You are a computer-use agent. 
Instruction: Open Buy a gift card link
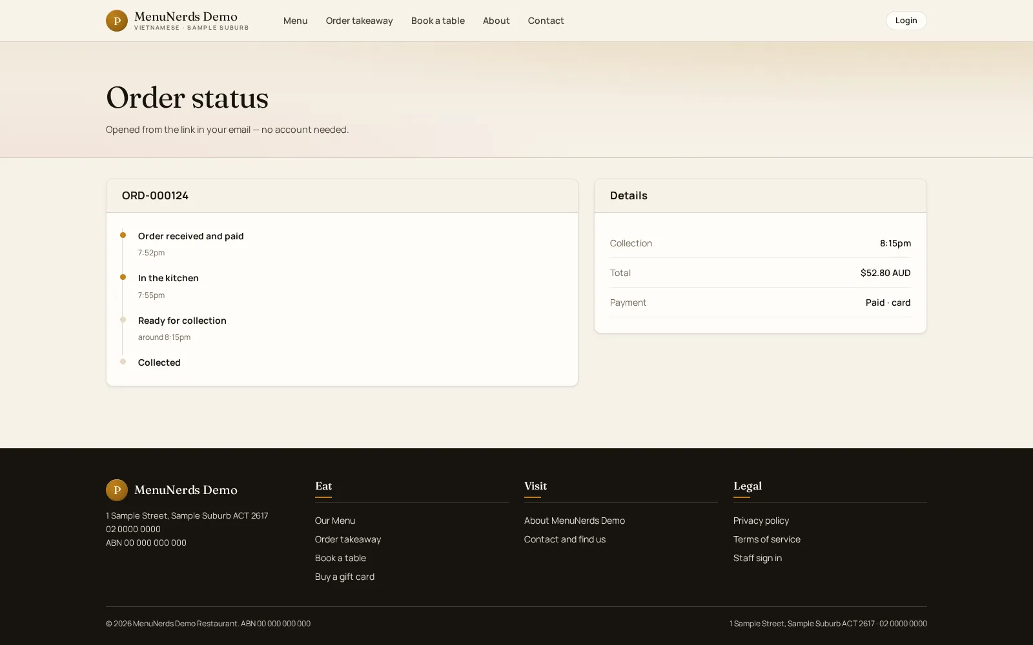pyautogui.click(x=345, y=577)
